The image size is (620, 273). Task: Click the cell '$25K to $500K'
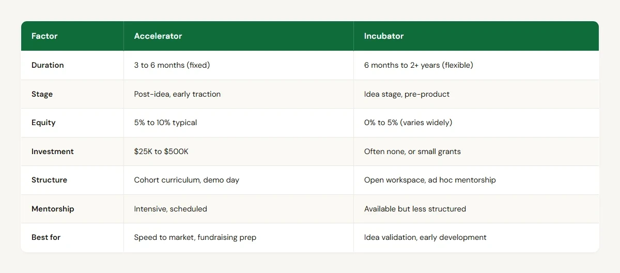pyautogui.click(x=239, y=151)
